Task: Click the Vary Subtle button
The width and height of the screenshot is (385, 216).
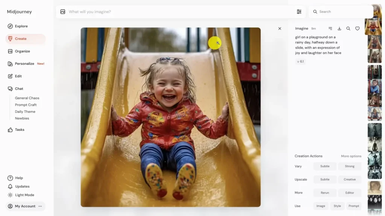Action: pyautogui.click(x=325, y=166)
